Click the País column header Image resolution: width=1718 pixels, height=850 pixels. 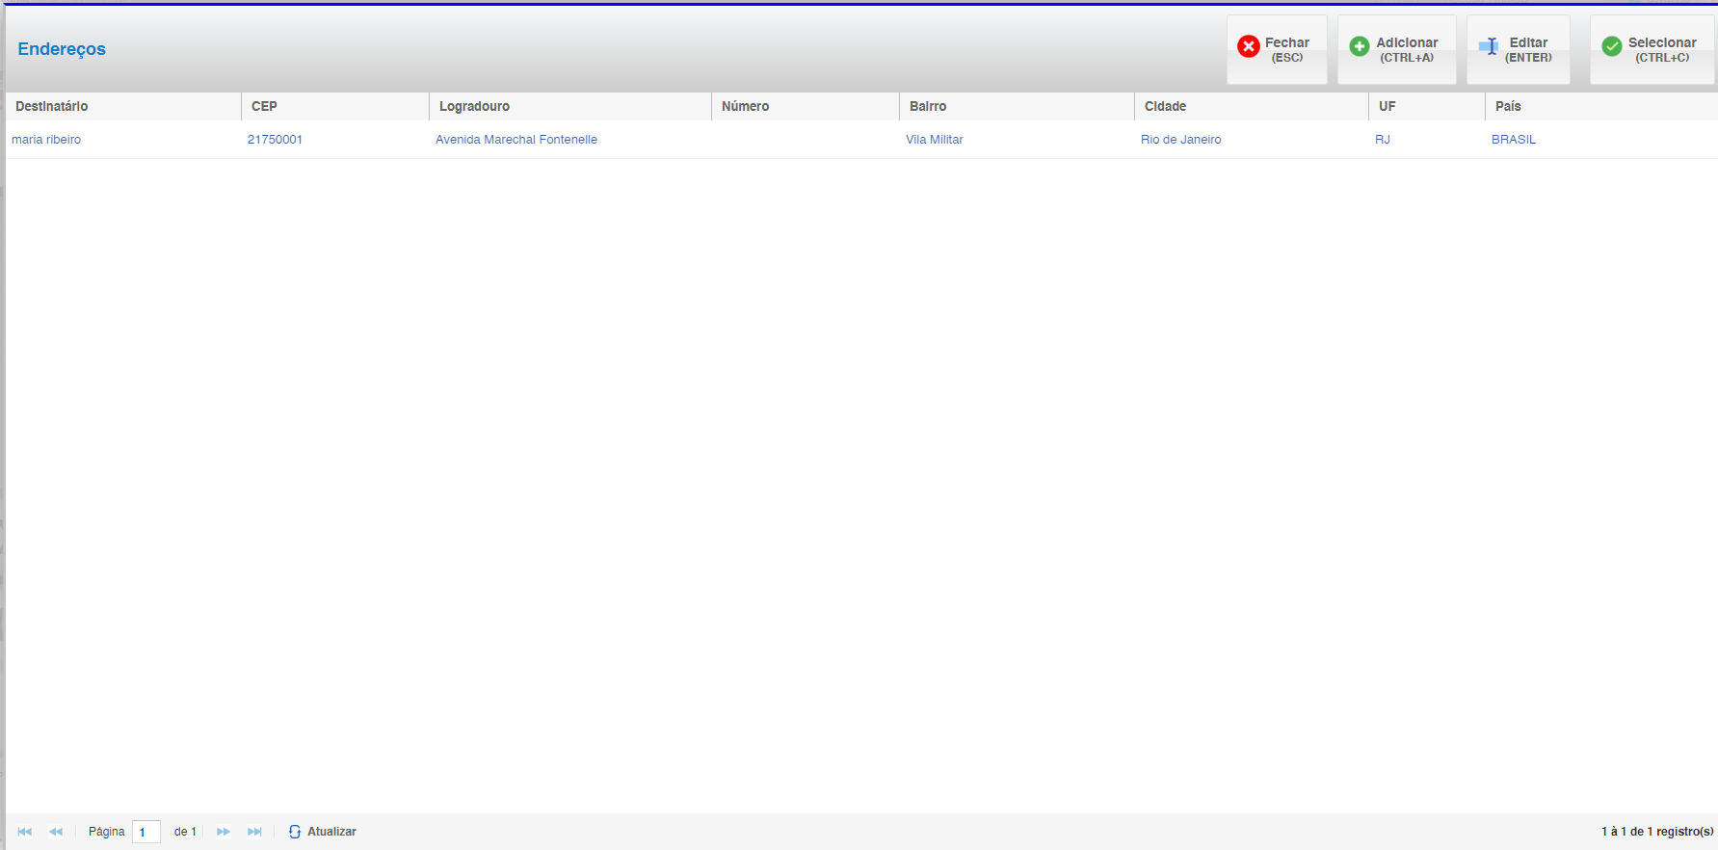[1508, 106]
